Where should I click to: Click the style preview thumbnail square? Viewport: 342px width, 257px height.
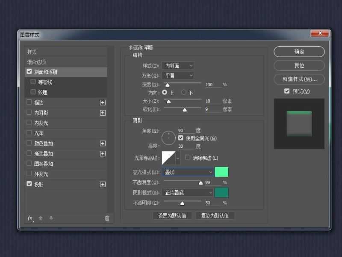click(x=299, y=123)
